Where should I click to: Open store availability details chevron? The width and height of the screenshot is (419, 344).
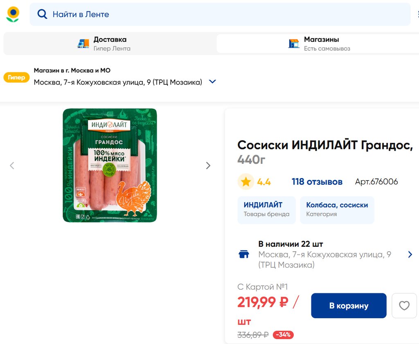pos(410,255)
